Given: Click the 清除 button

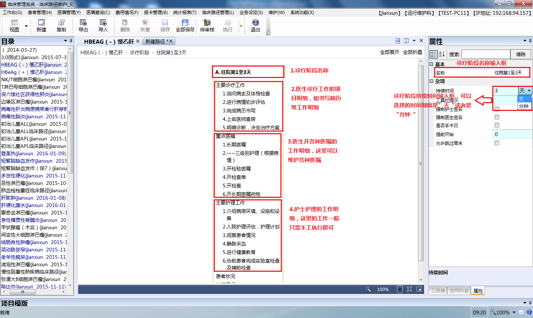Looking at the screenshot, I should tap(520, 54).
